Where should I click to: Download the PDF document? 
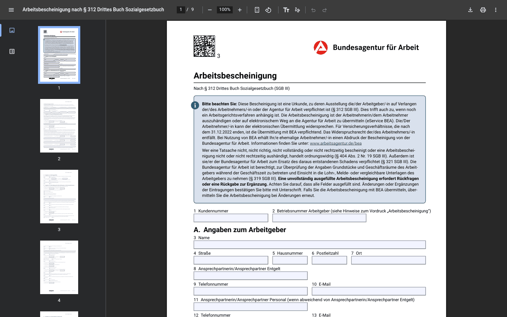tap(470, 10)
